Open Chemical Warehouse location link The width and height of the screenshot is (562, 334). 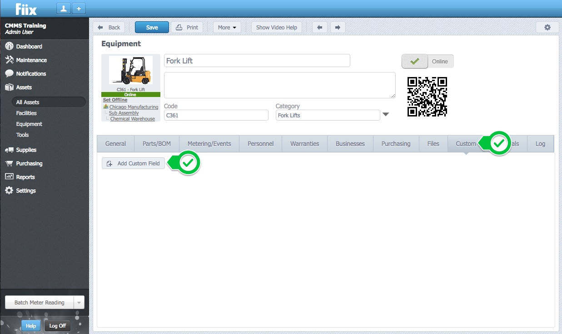(x=132, y=119)
